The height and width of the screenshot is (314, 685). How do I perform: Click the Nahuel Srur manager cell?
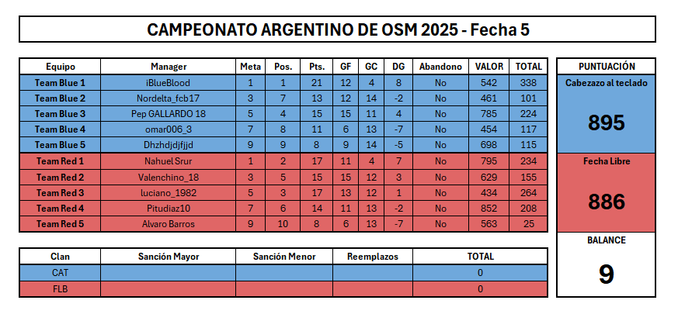click(x=169, y=161)
